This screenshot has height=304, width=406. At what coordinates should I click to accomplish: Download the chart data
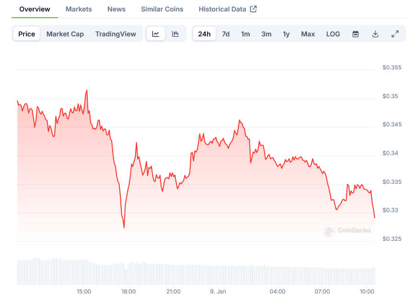(375, 34)
